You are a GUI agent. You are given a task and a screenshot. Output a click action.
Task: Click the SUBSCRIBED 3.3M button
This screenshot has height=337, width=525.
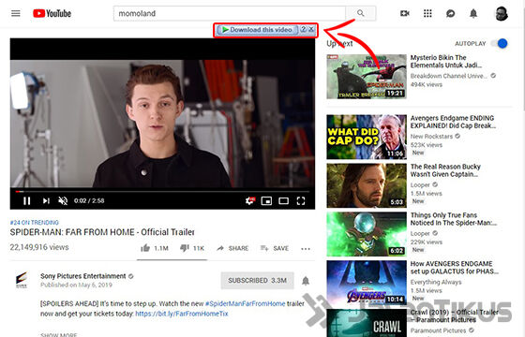click(257, 281)
